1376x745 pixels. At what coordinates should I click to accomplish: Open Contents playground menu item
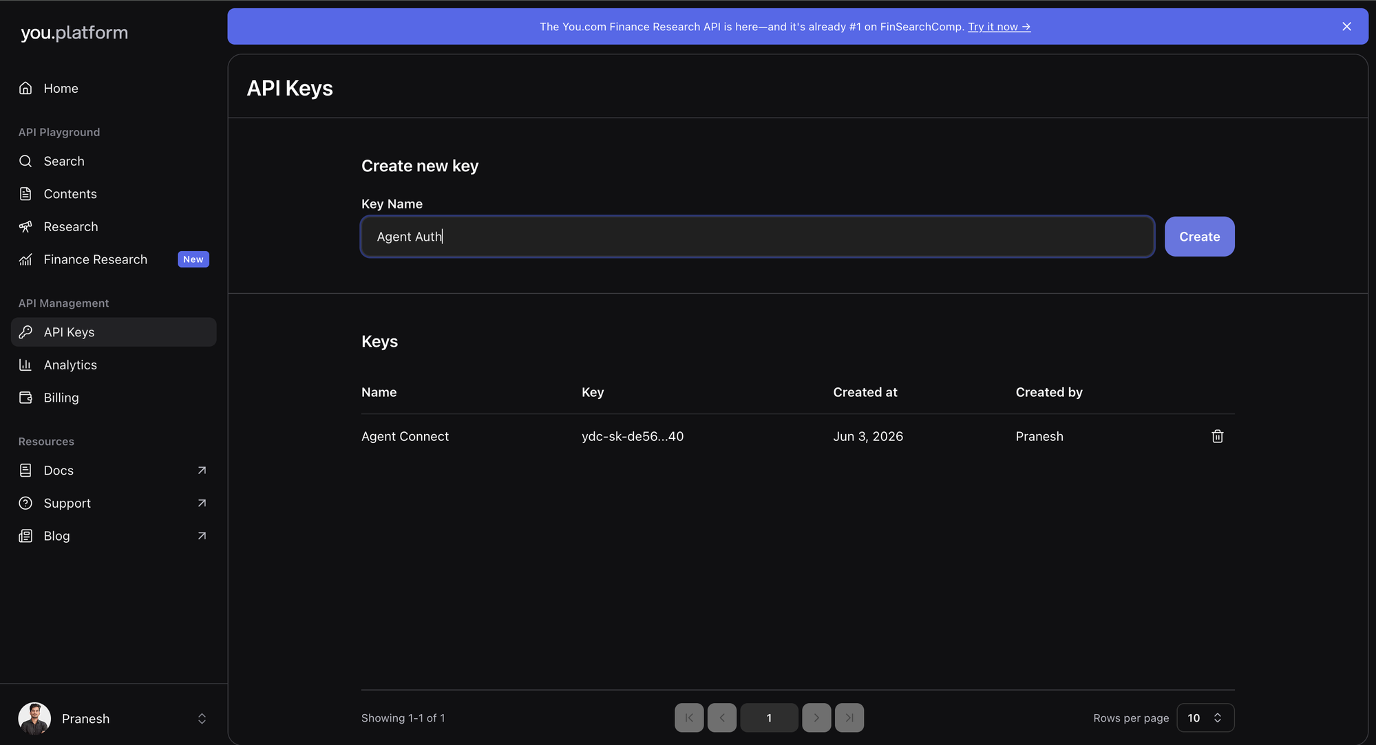(114, 194)
